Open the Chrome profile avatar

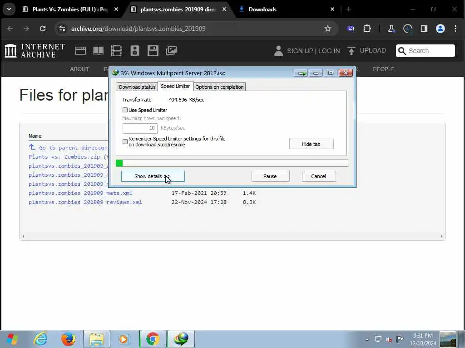point(440,29)
